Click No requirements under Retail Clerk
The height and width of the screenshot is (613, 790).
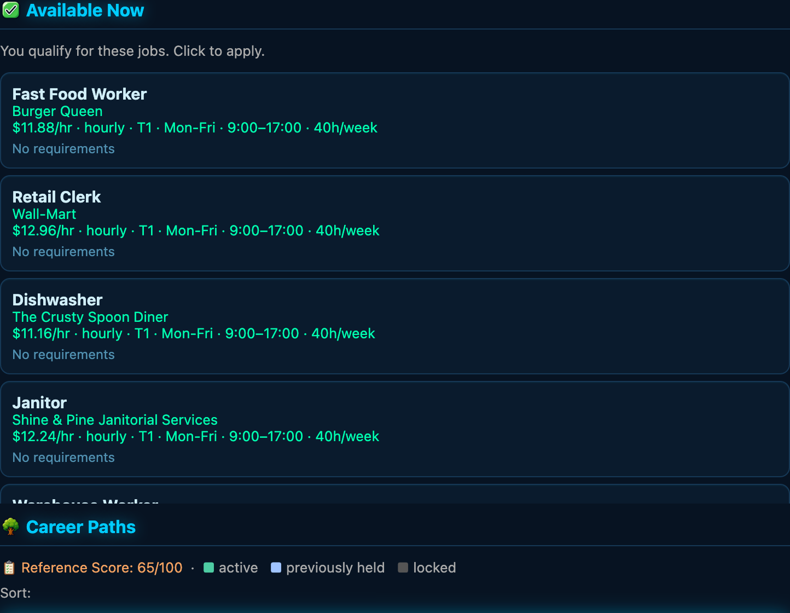63,252
